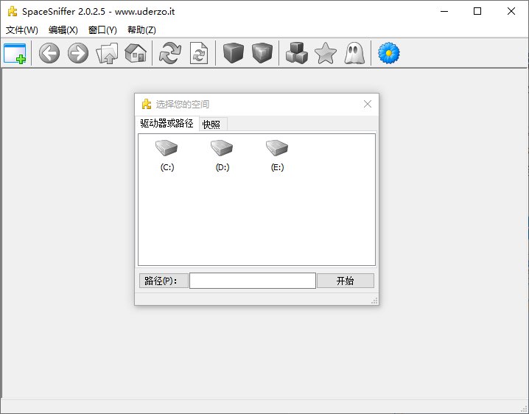The image size is (529, 414).
Task: Click the star icon in toolbar
Action: click(325, 54)
